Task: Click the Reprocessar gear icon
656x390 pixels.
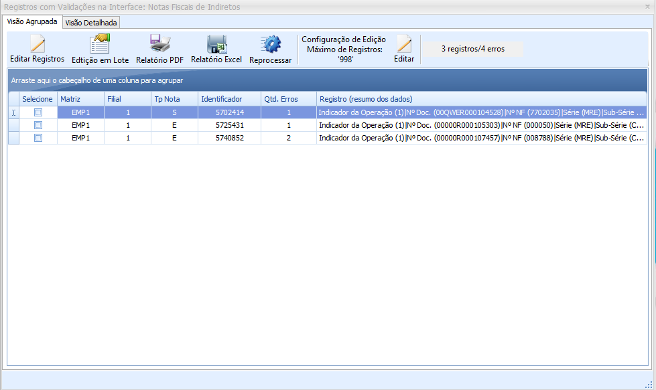Action: [270, 45]
